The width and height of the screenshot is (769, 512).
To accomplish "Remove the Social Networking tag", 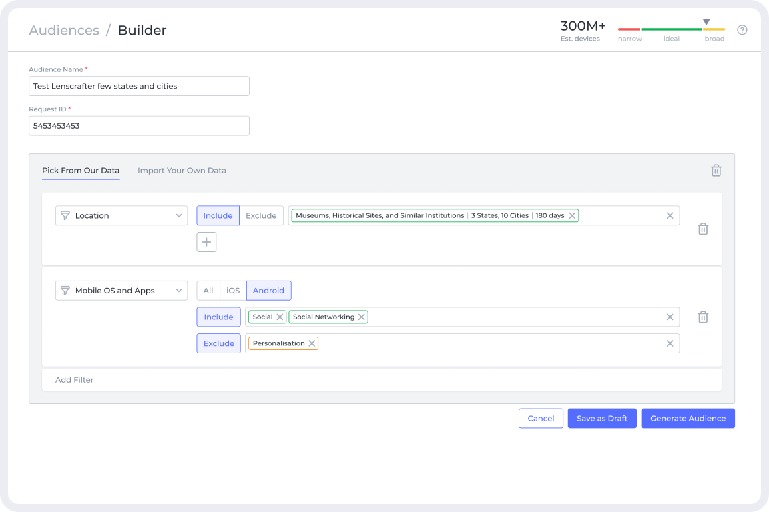I will point(361,317).
